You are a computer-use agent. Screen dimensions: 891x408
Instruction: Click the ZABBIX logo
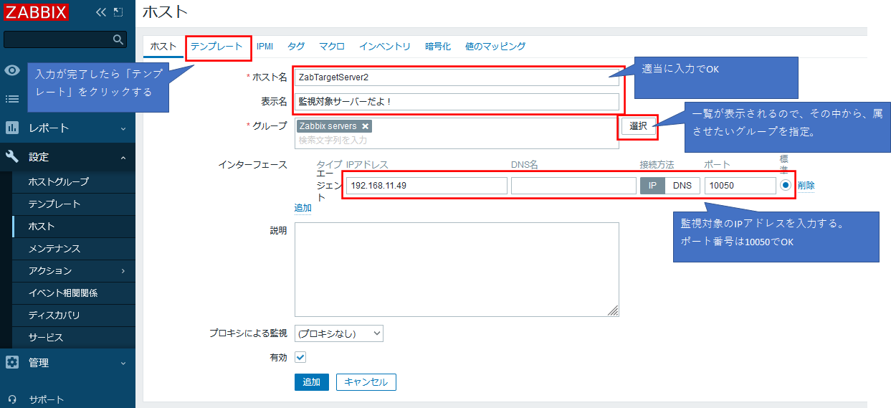click(36, 12)
